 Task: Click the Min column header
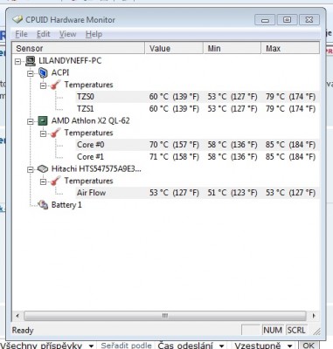coord(232,48)
